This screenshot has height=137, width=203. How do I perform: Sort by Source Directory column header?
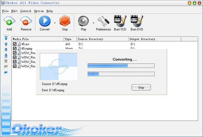pyautogui.click(x=103, y=39)
